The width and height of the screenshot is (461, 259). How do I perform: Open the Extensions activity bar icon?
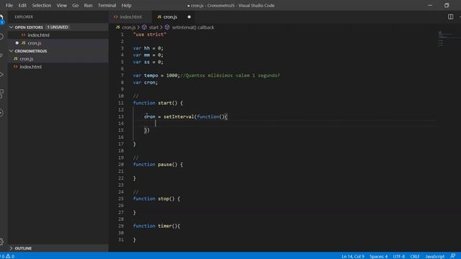coord(1,94)
